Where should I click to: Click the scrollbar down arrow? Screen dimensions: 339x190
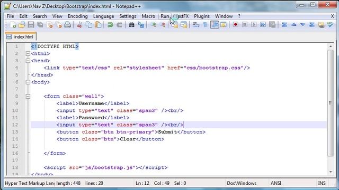coord(331,172)
